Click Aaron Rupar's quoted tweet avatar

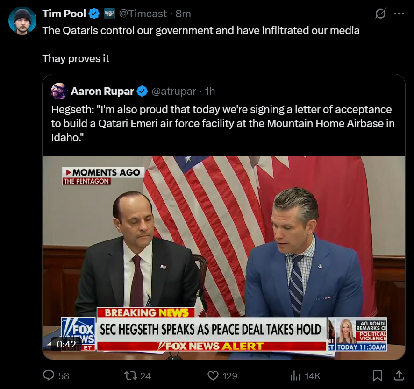pyautogui.click(x=59, y=91)
